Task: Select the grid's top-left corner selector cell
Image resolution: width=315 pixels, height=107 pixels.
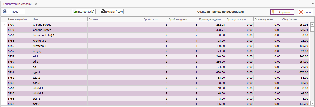Action: pyautogui.click(x=4, y=19)
